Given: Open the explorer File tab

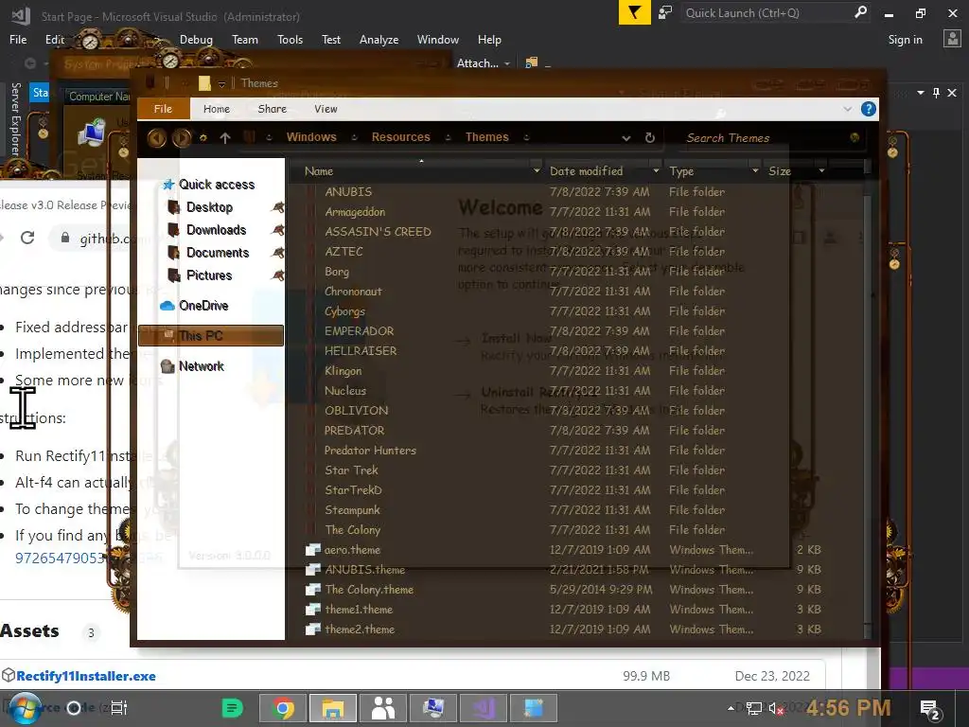Looking at the screenshot, I should tap(163, 109).
